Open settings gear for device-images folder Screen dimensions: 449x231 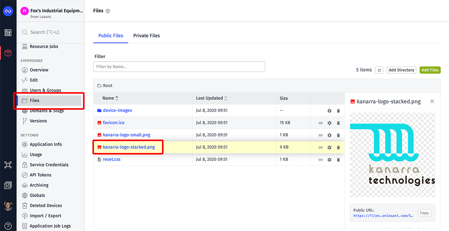coord(329,111)
